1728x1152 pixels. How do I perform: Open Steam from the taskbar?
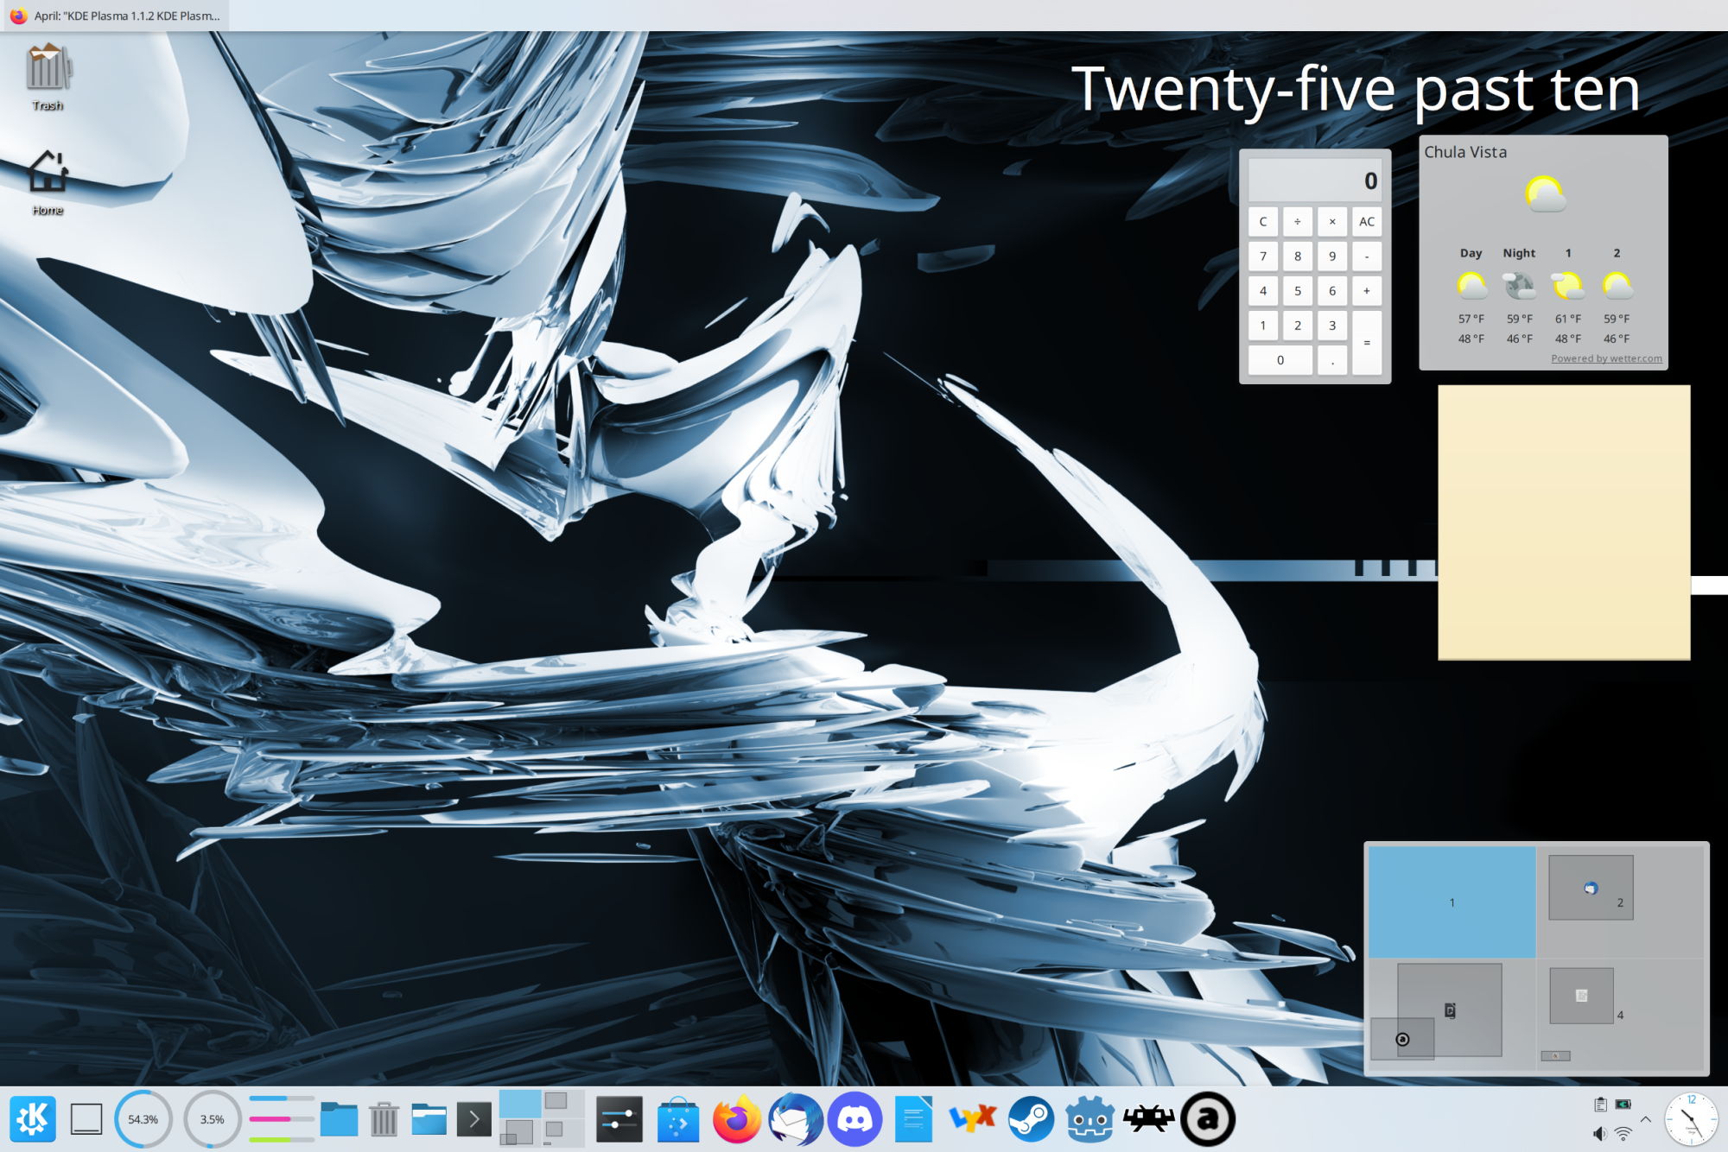click(1030, 1118)
